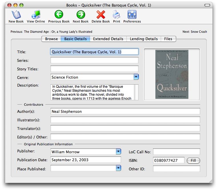
Task: Focus the Editor(s) / Other field
Action: [125, 137]
